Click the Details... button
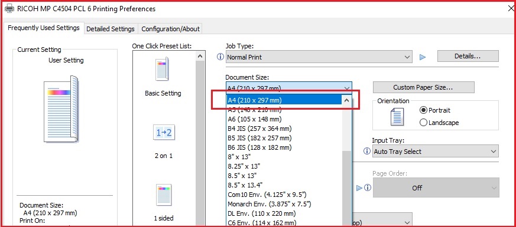Viewport: 516px width, 227px height. click(468, 56)
